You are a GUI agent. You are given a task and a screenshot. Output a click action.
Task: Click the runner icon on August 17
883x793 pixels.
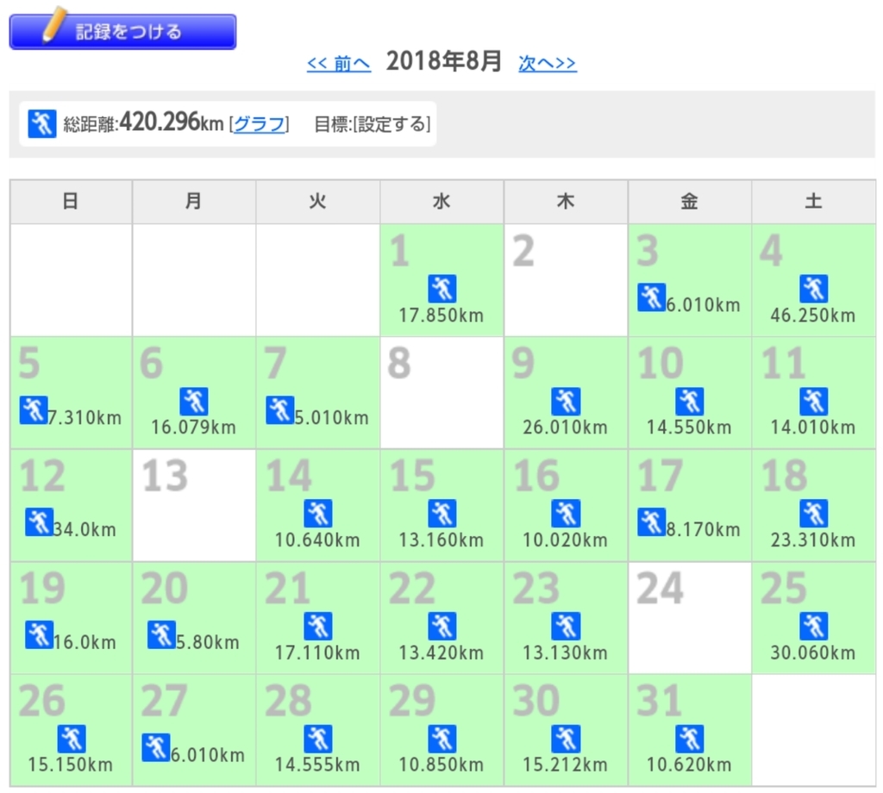pos(652,521)
